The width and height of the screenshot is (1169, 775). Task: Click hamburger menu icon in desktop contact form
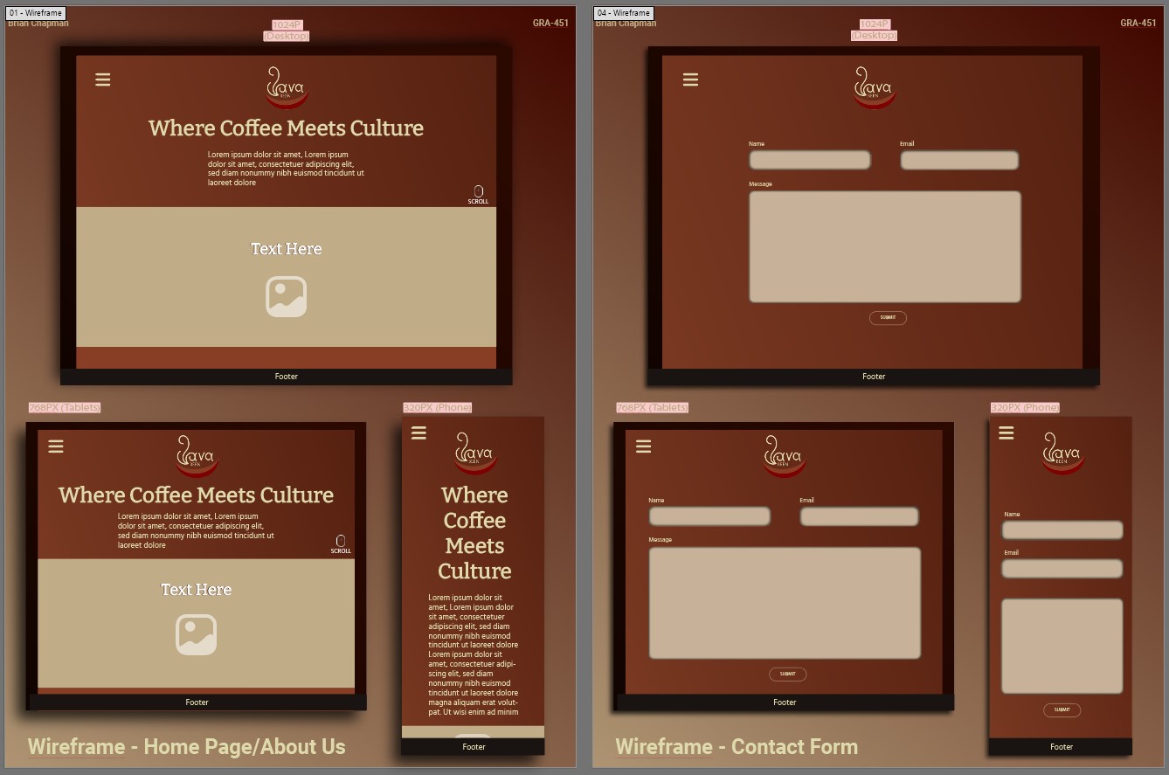690,80
